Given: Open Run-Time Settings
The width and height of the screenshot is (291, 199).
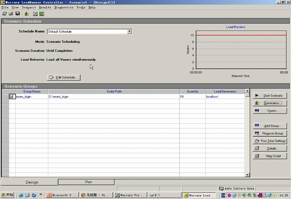Looking at the screenshot, I should click(x=270, y=141).
